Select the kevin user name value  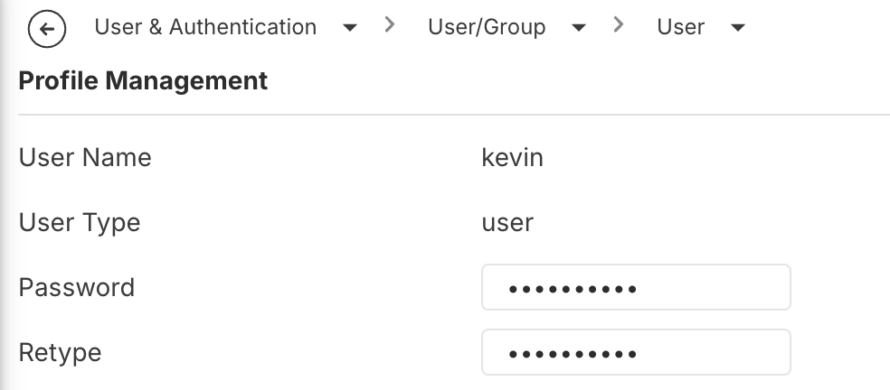point(513,157)
